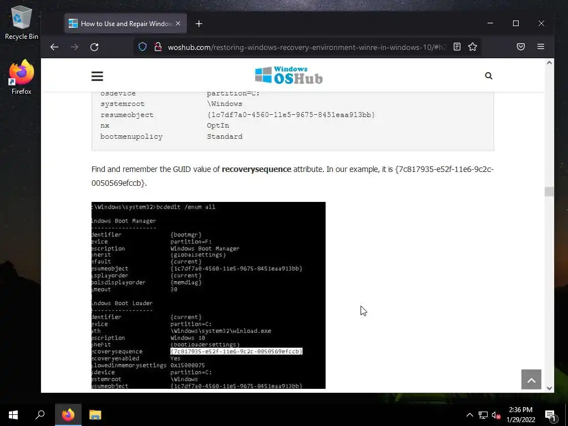568x426 pixels.
Task: View site security info via the padlock icon
Action: click(x=158, y=47)
